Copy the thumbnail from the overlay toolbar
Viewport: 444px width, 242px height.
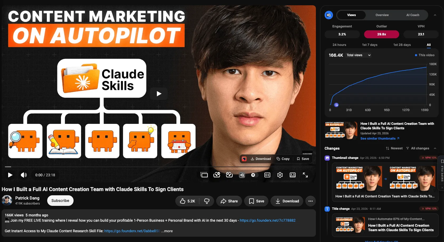pos(283,159)
